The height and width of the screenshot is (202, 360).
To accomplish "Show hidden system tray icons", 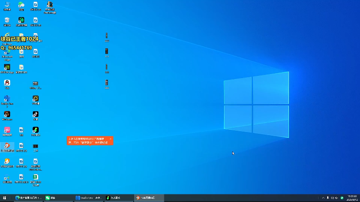I will pos(323,198).
